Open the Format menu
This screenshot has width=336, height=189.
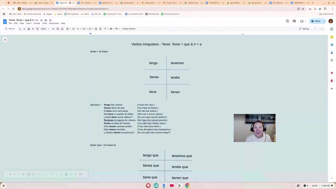(37, 23)
